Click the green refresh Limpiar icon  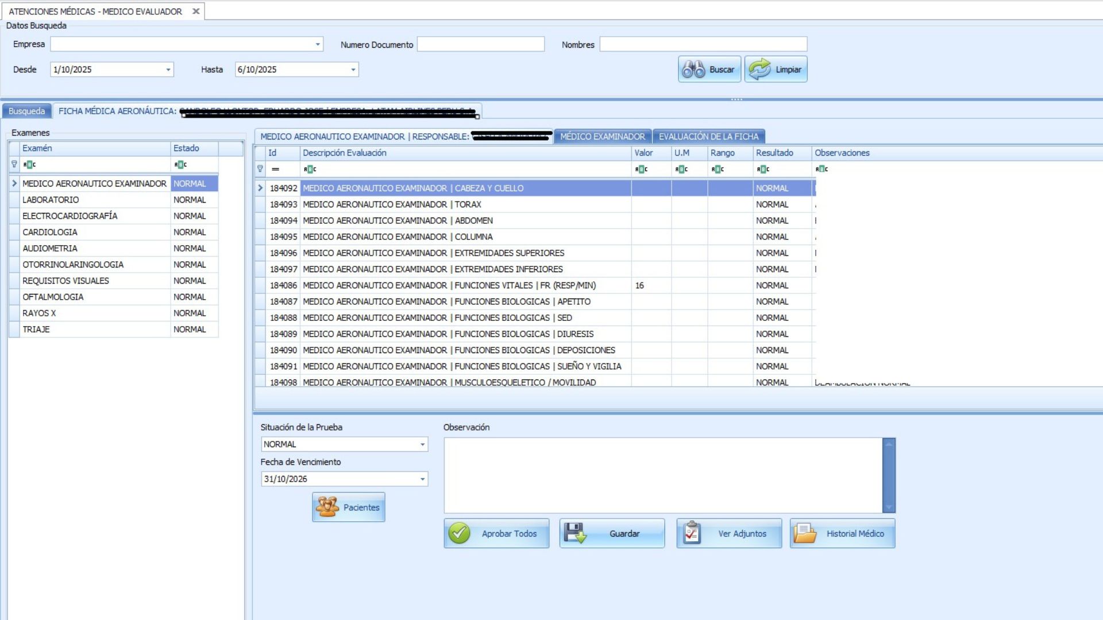coord(759,69)
